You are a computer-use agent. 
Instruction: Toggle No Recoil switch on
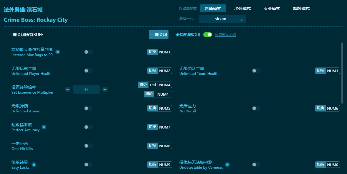[256, 108]
